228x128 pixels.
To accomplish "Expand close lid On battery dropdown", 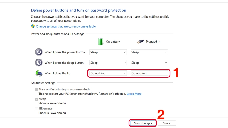I will click(x=108, y=73).
